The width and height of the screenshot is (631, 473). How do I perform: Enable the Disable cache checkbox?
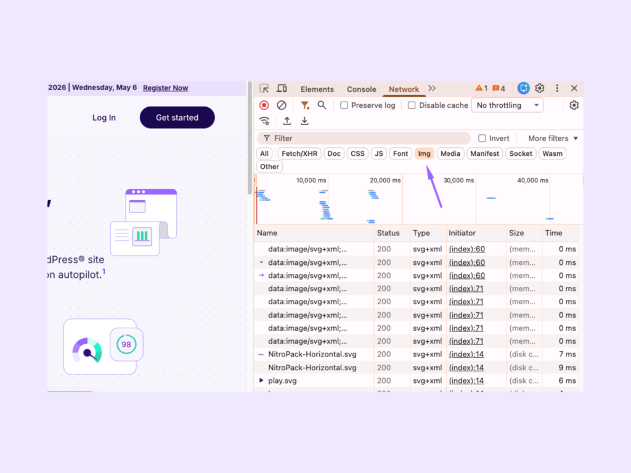pyautogui.click(x=412, y=105)
